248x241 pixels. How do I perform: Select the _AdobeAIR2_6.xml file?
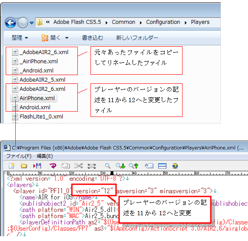[x=40, y=52]
